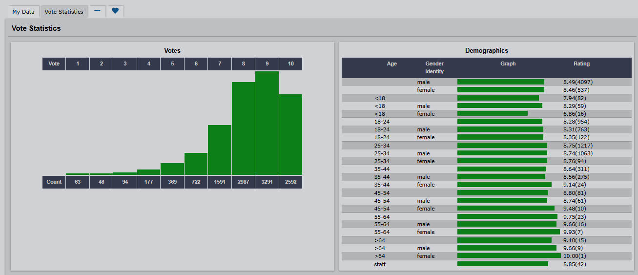This screenshot has height=275, width=638.
Task: Click the Rating column header
Action: pyautogui.click(x=581, y=64)
